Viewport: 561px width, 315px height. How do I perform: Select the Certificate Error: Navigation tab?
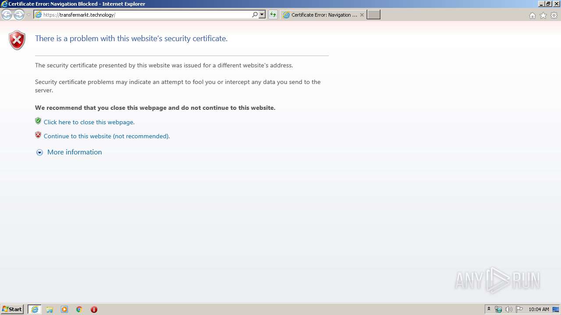point(323,15)
